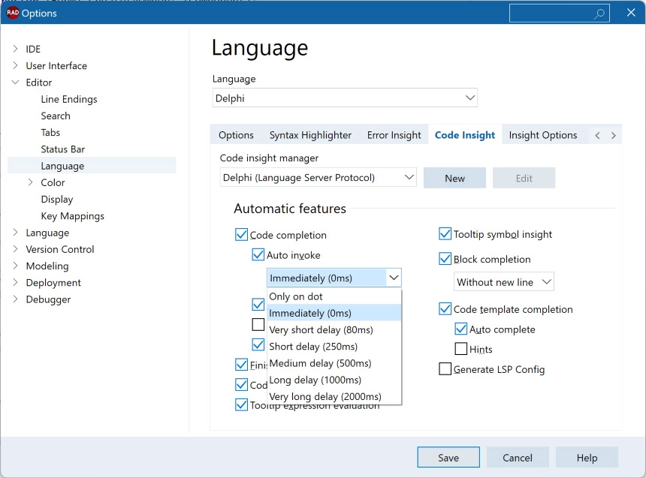Expand the Color tree node
This screenshot has height=478, width=646.
pyautogui.click(x=30, y=182)
